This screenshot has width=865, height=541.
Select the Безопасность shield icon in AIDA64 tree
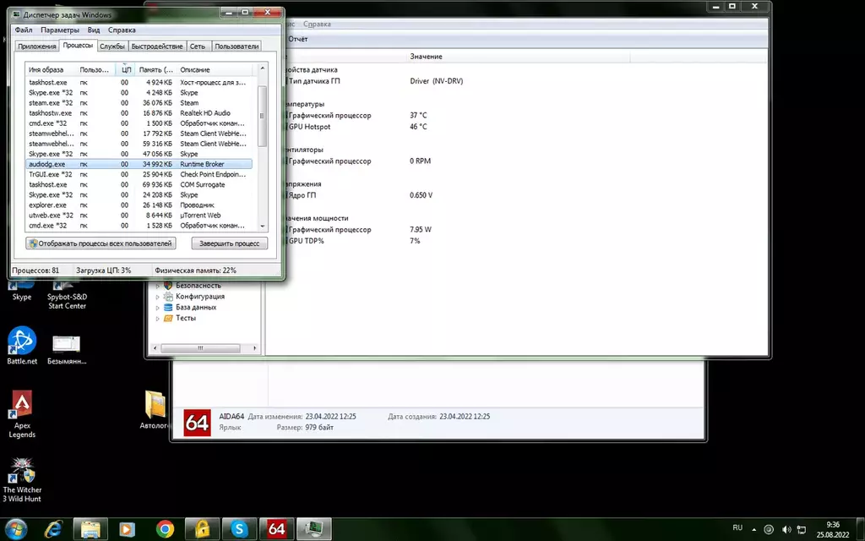pos(168,286)
